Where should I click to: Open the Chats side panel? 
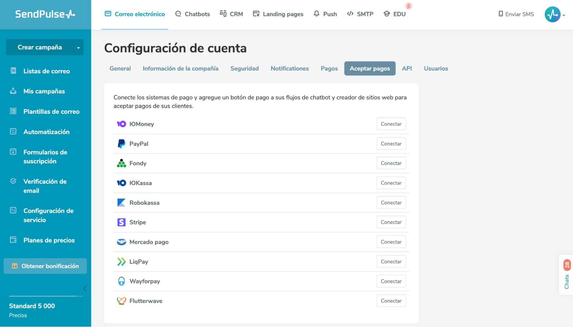[x=566, y=275]
